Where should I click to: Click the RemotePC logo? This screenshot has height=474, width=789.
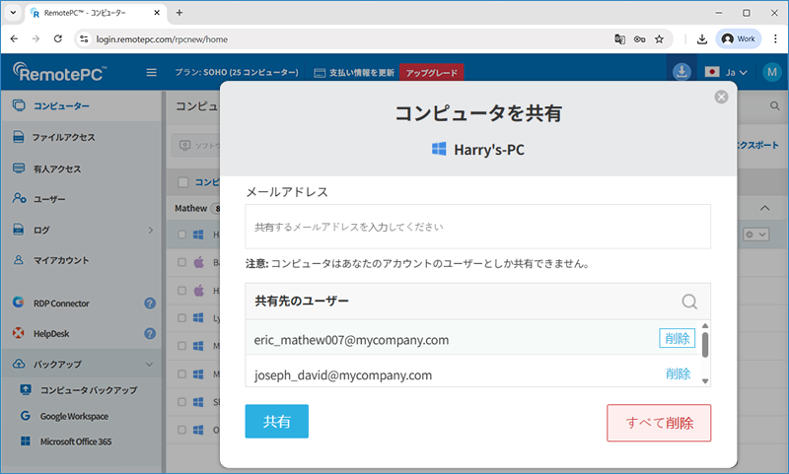59,72
